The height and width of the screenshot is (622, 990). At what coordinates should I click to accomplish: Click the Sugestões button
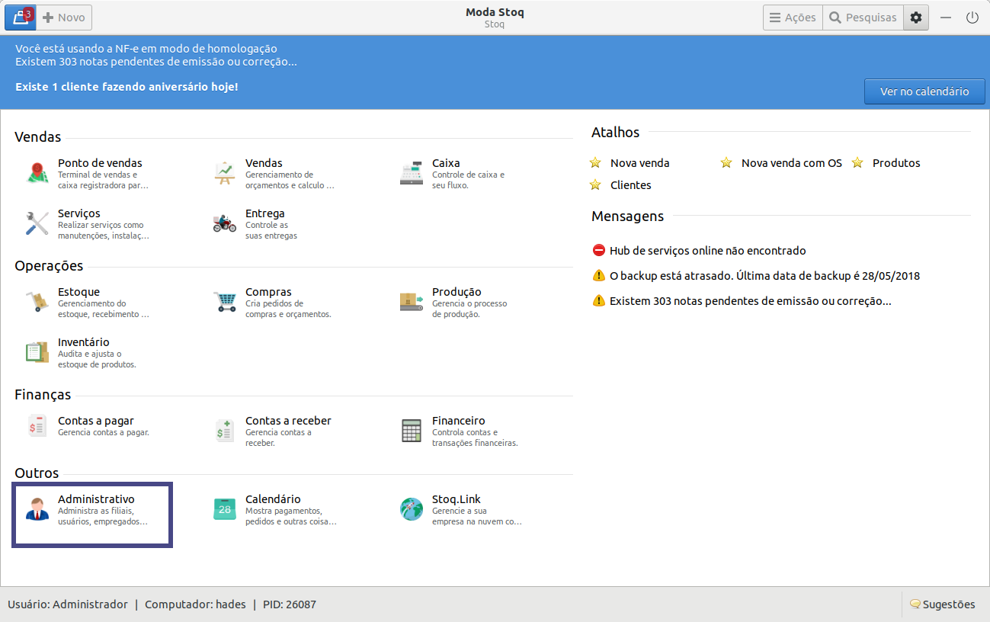(942, 604)
